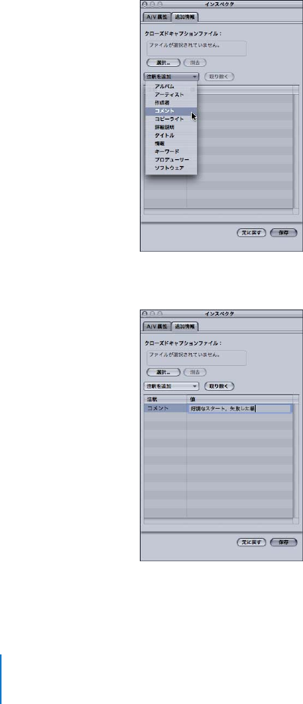The width and height of the screenshot is (303, 704).
Task: Click the comment value text field
Action: click(240, 409)
